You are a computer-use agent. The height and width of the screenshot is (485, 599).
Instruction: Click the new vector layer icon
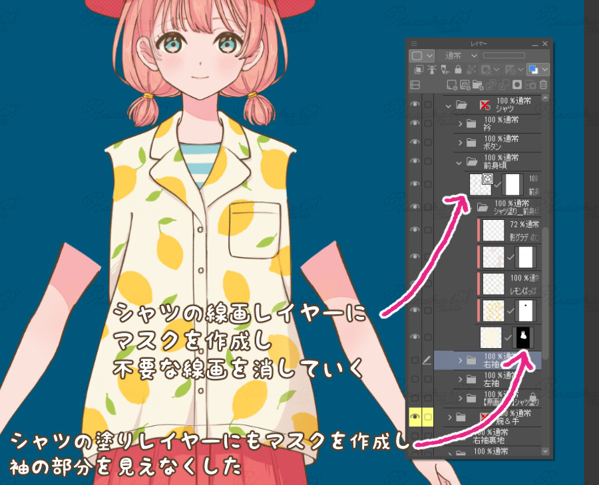pyautogui.click(x=465, y=84)
